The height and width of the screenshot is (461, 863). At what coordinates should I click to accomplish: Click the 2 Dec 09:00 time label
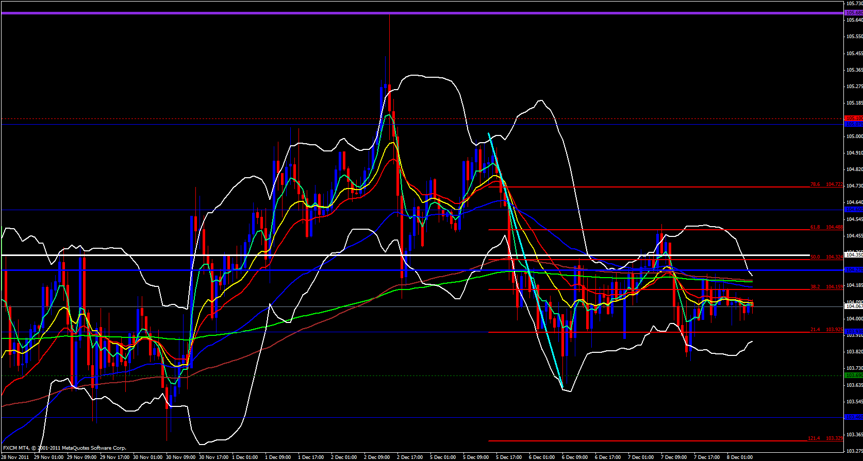point(377,457)
